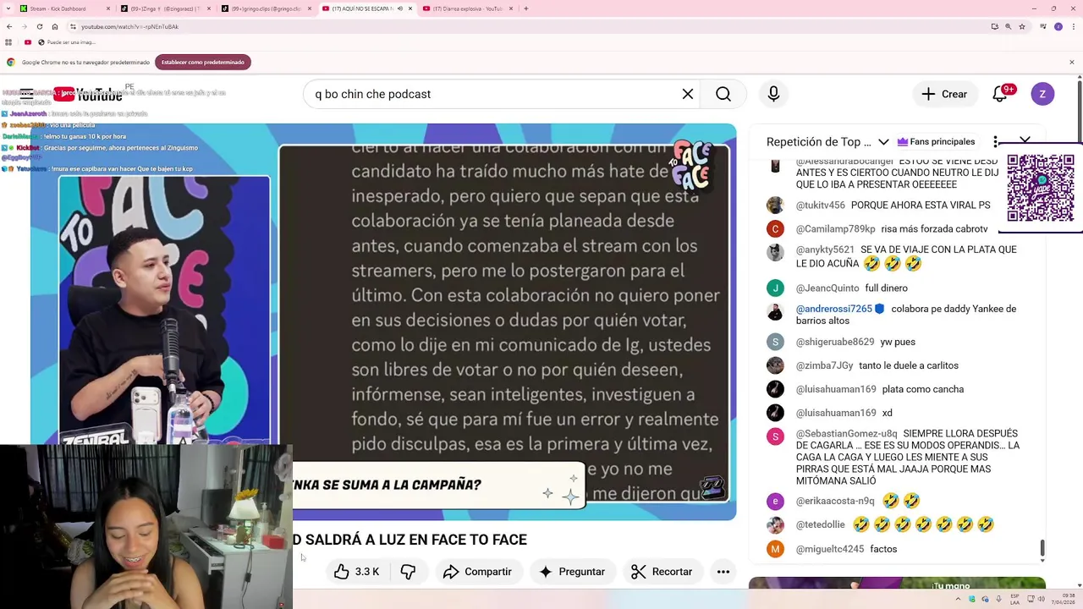Reload the current page
Image resolution: width=1083 pixels, height=609 pixels.
click(x=39, y=26)
